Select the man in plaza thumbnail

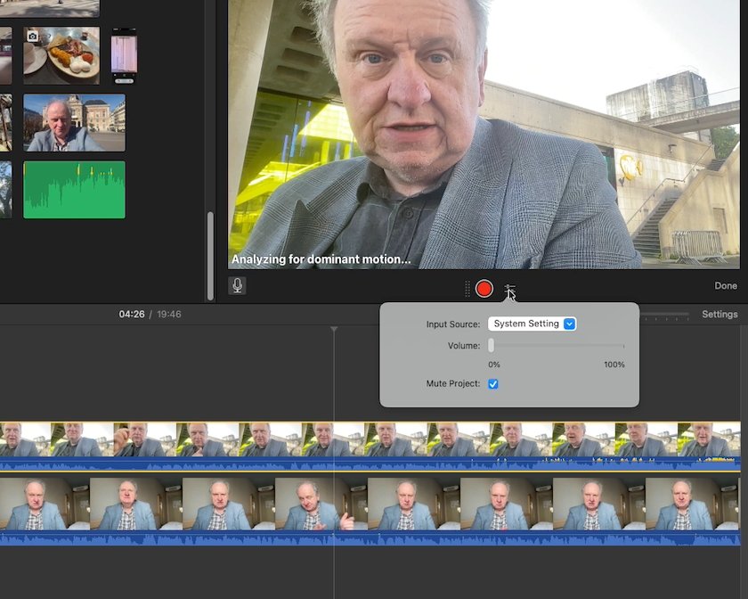[75, 123]
